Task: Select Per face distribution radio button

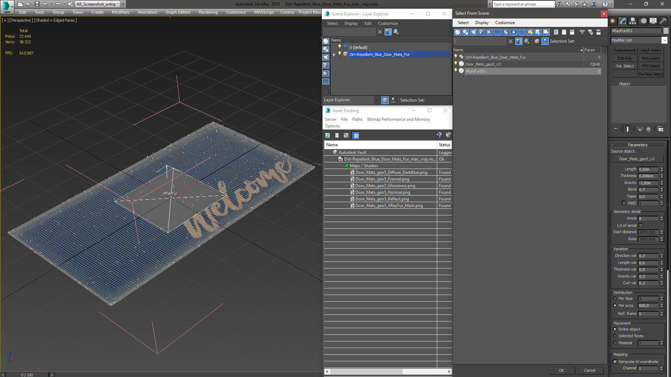Action: (x=615, y=298)
